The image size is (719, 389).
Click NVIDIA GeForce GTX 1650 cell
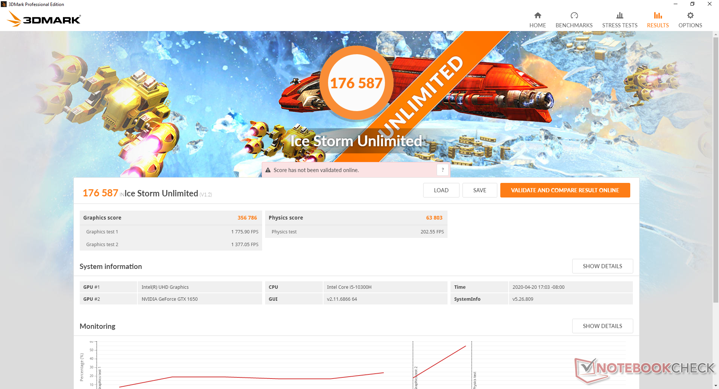[x=200, y=299]
